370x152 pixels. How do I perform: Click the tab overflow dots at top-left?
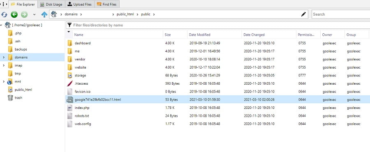pyautogui.click(x=3, y=4)
